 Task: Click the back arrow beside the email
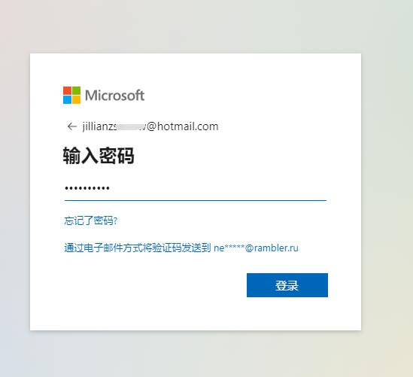point(72,126)
